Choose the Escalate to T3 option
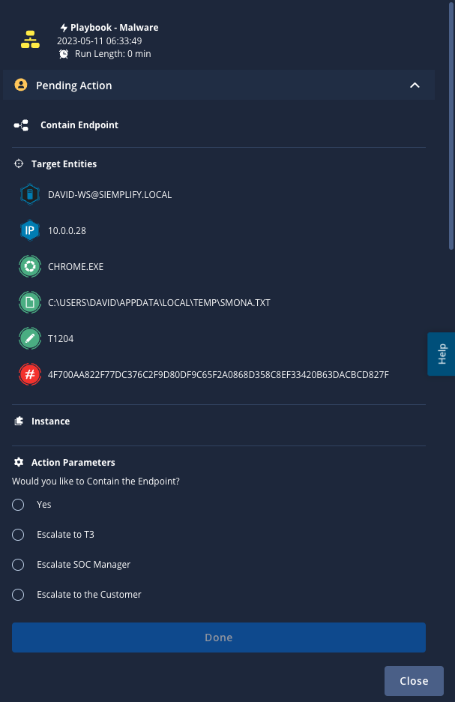The height and width of the screenshot is (702, 455). [x=18, y=534]
